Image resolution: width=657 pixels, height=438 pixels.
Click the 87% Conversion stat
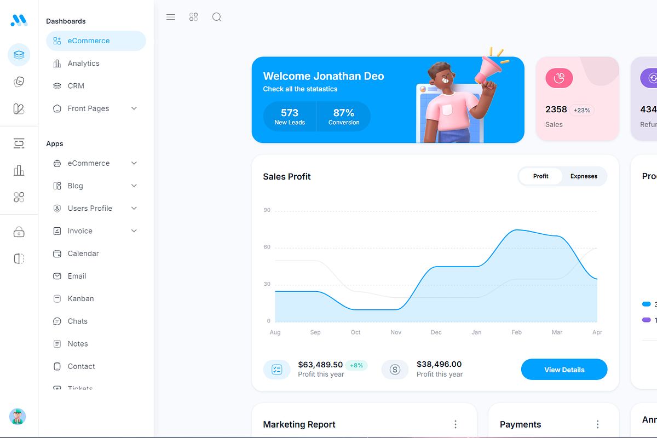coord(344,117)
